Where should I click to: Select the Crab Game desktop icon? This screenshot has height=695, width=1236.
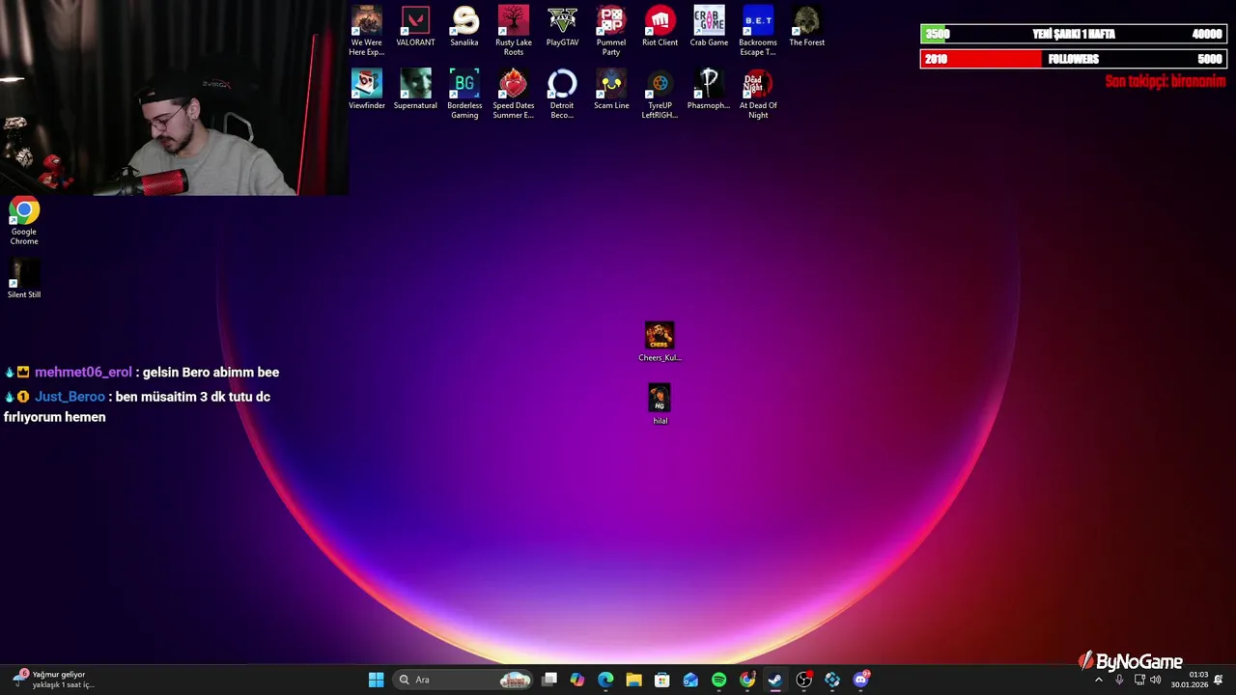[x=709, y=27]
